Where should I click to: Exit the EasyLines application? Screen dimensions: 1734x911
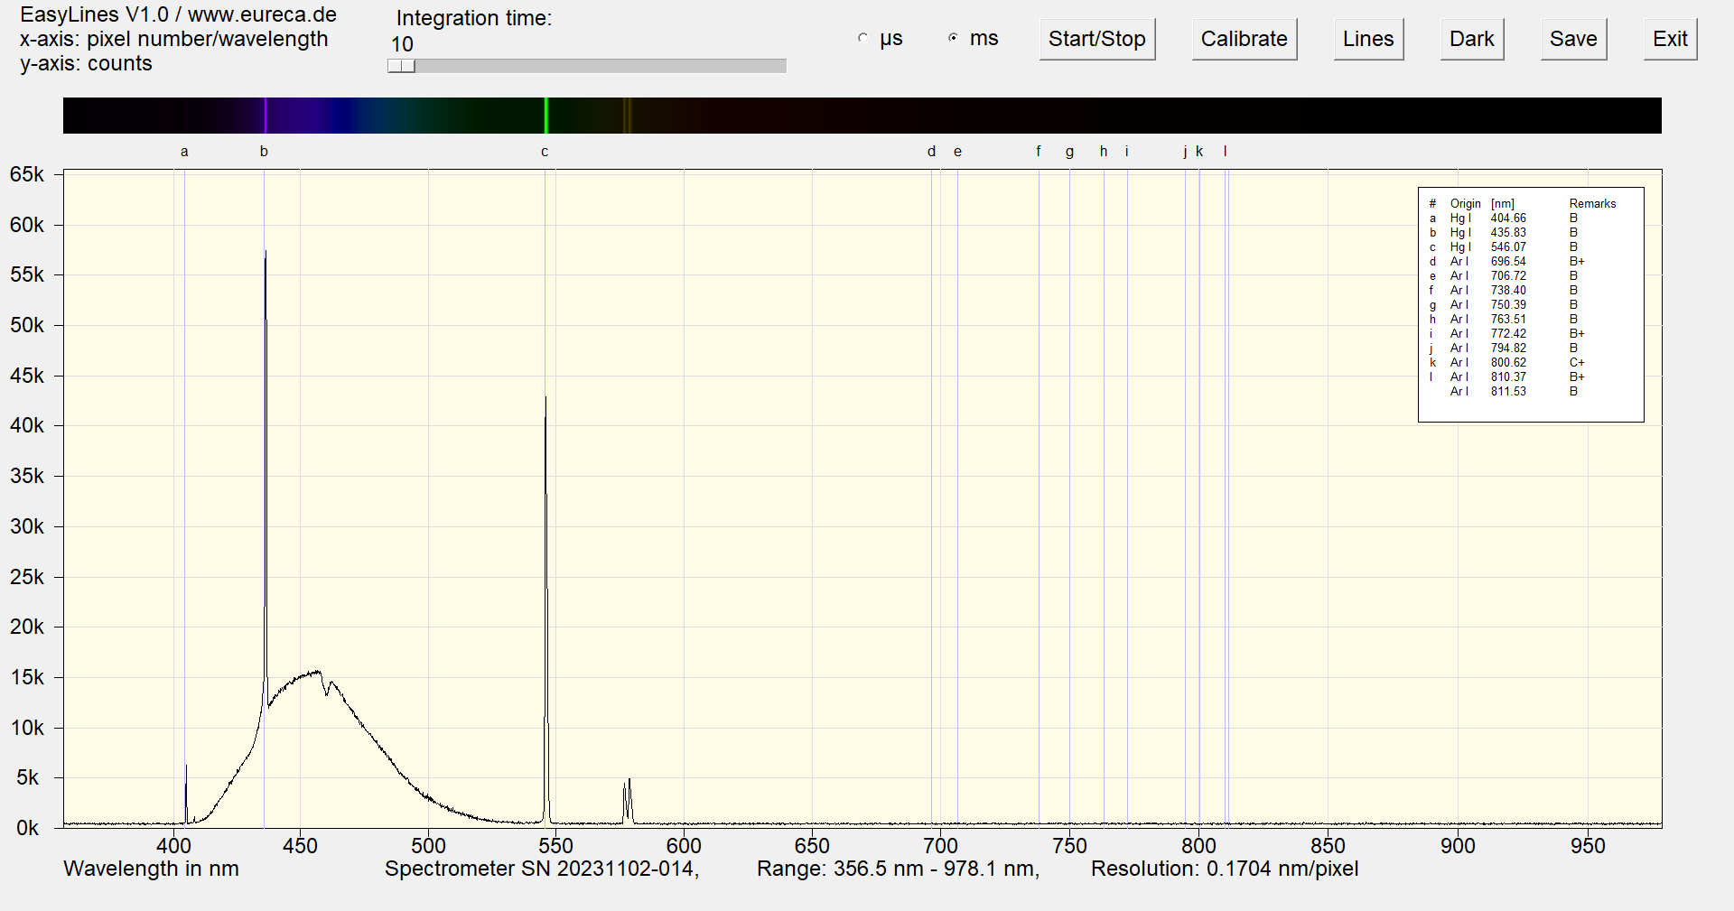click(x=1670, y=40)
